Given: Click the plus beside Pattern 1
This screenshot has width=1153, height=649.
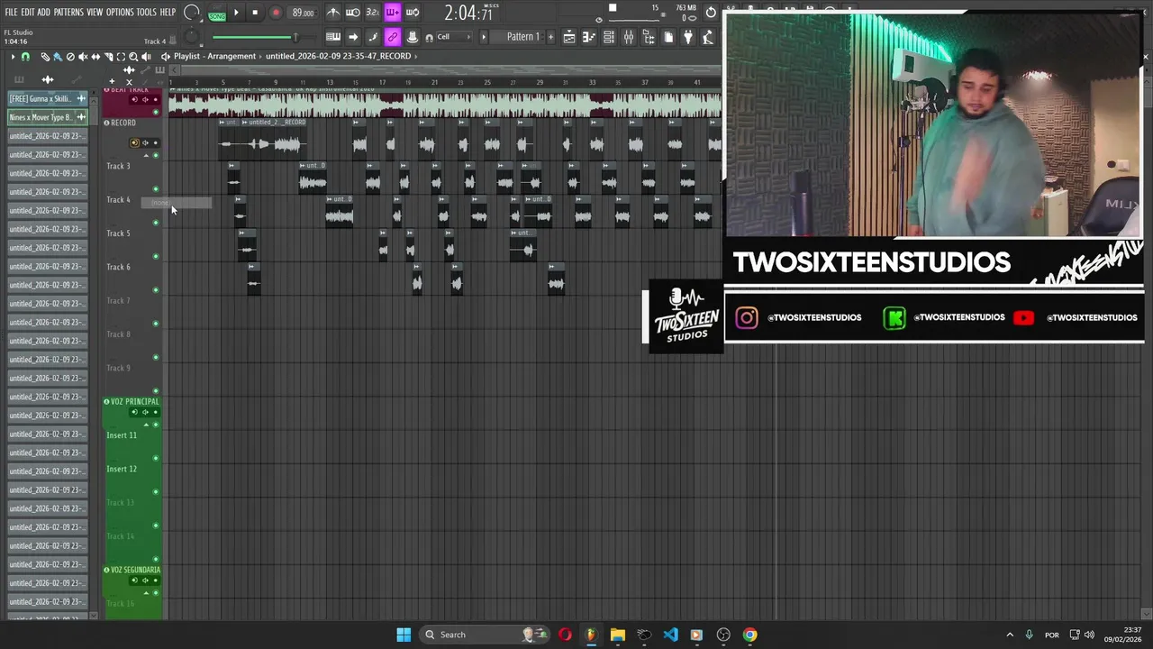Looking at the screenshot, I should (549, 37).
